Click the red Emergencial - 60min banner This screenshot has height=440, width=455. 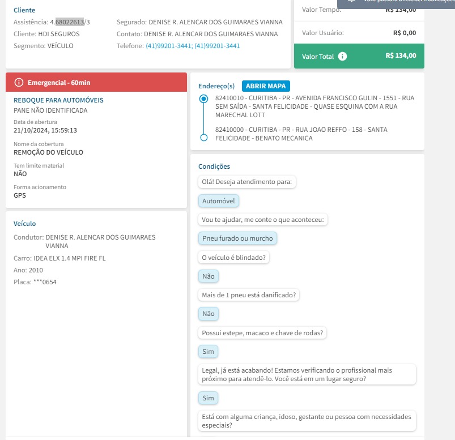tap(96, 83)
